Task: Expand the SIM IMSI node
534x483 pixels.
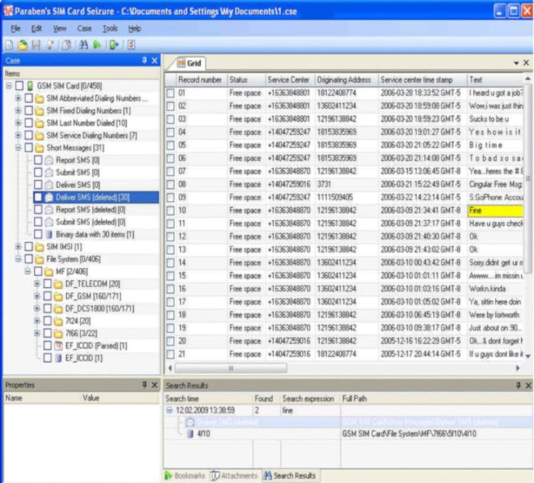Action: (x=18, y=246)
